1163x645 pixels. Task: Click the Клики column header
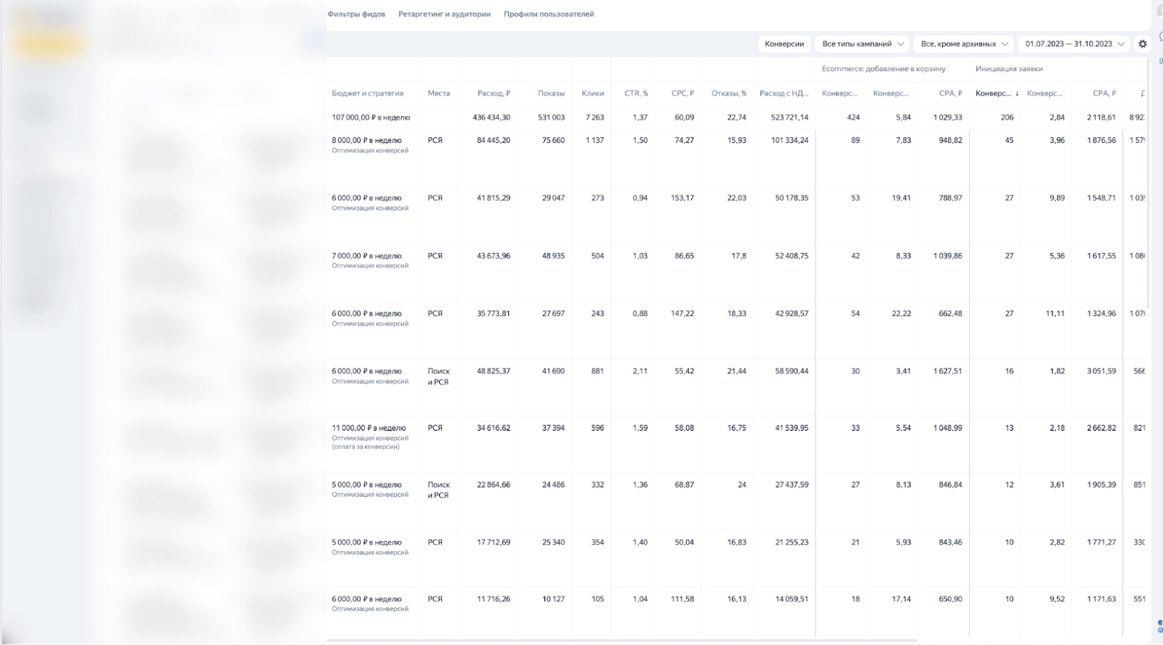(x=592, y=93)
